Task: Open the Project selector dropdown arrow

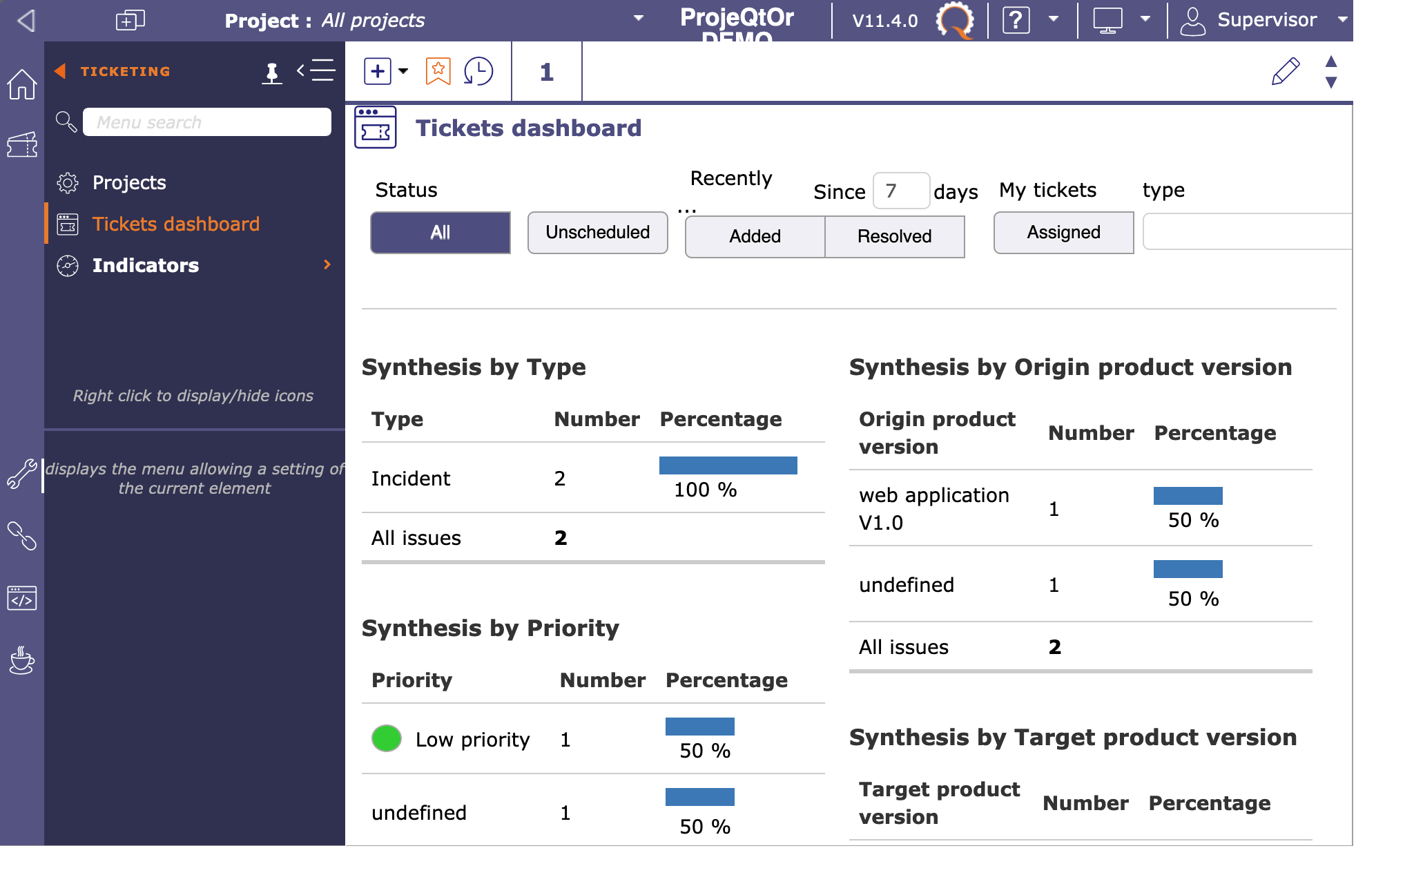Action: (639, 19)
